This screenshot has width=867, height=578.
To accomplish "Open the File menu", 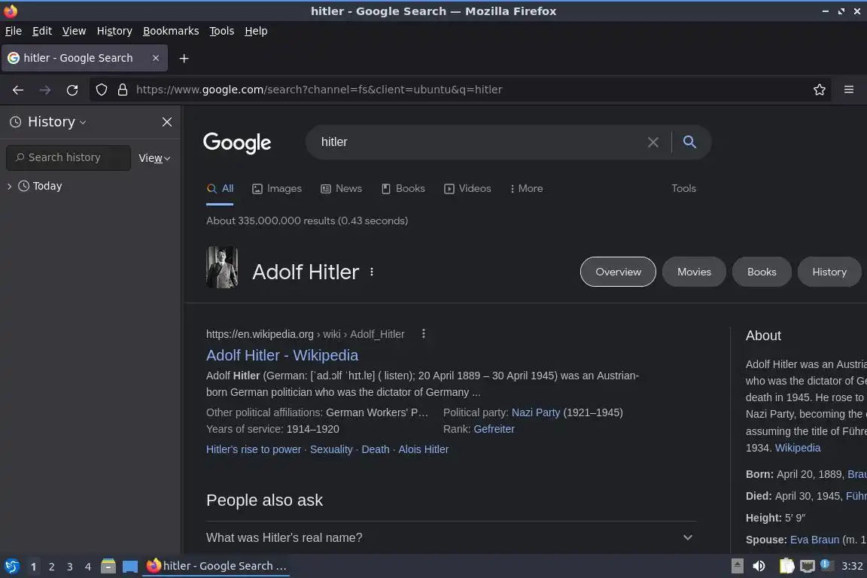I will 14,31.
